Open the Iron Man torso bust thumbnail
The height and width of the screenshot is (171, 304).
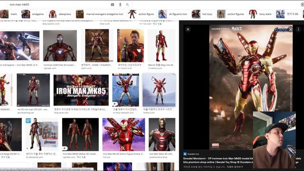point(162,134)
